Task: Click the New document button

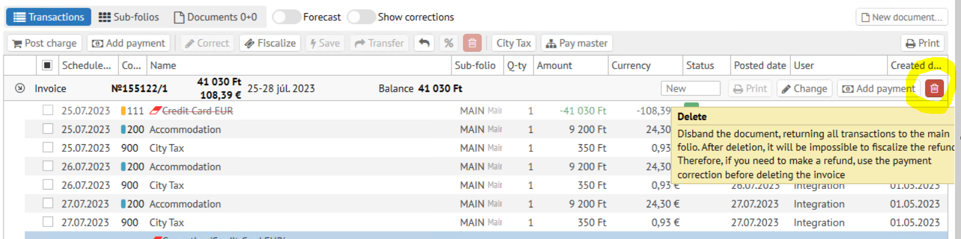Action: tap(901, 17)
